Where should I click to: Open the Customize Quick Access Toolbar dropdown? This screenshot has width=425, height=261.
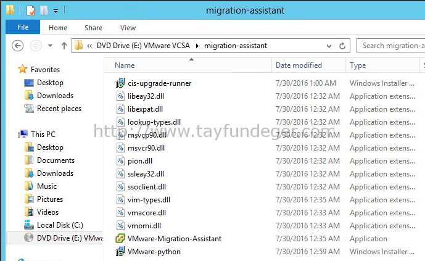pos(56,11)
